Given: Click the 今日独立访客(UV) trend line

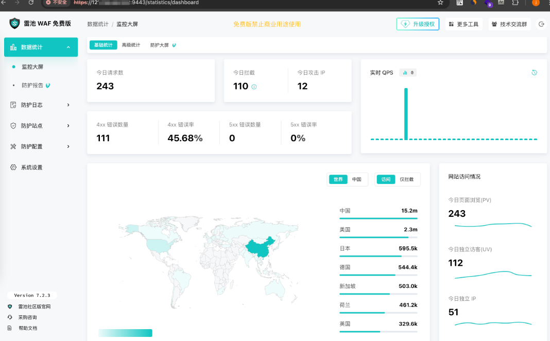Looking at the screenshot, I should tap(493, 275).
